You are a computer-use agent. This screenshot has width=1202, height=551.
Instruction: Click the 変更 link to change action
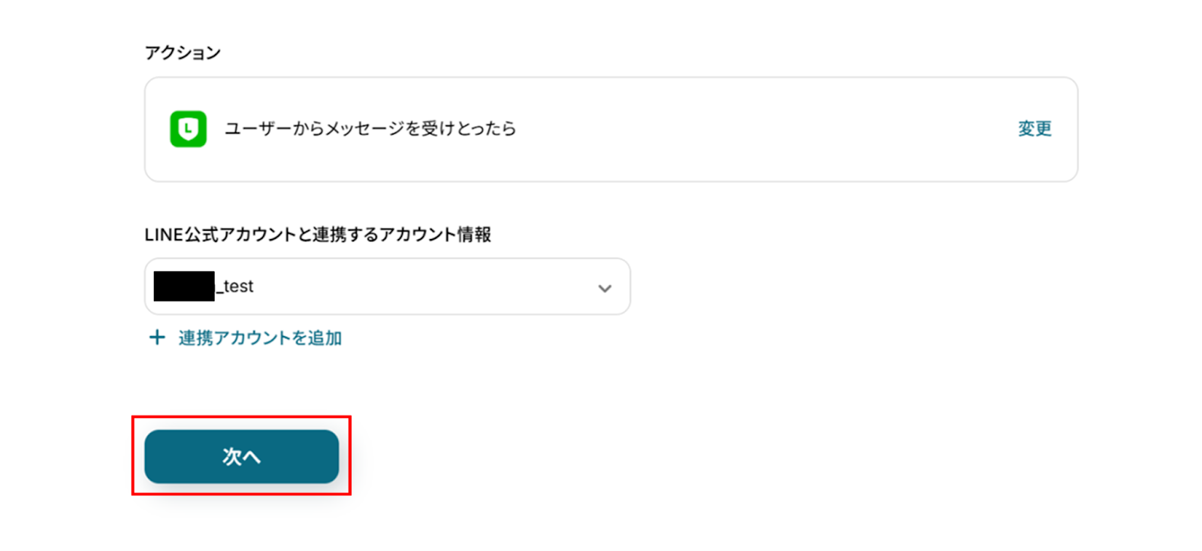[x=1034, y=129]
